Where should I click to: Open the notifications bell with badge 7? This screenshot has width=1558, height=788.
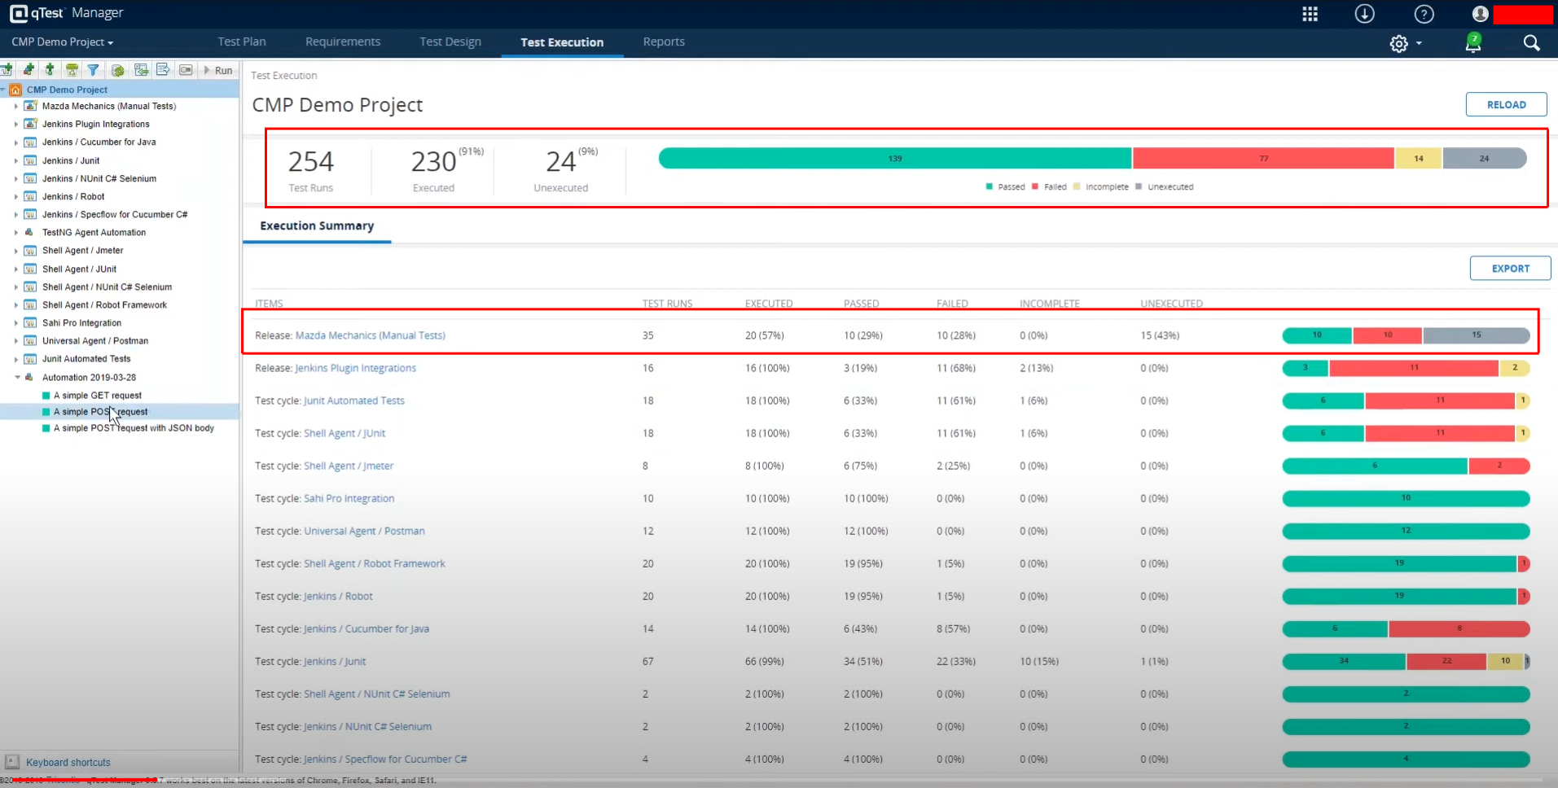coord(1472,43)
